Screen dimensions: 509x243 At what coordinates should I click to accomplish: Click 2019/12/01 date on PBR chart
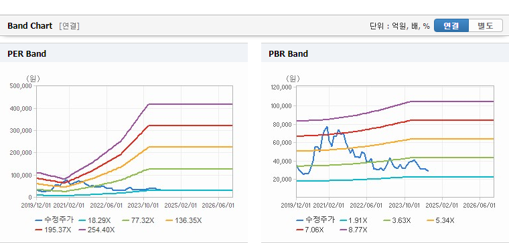pos(297,206)
